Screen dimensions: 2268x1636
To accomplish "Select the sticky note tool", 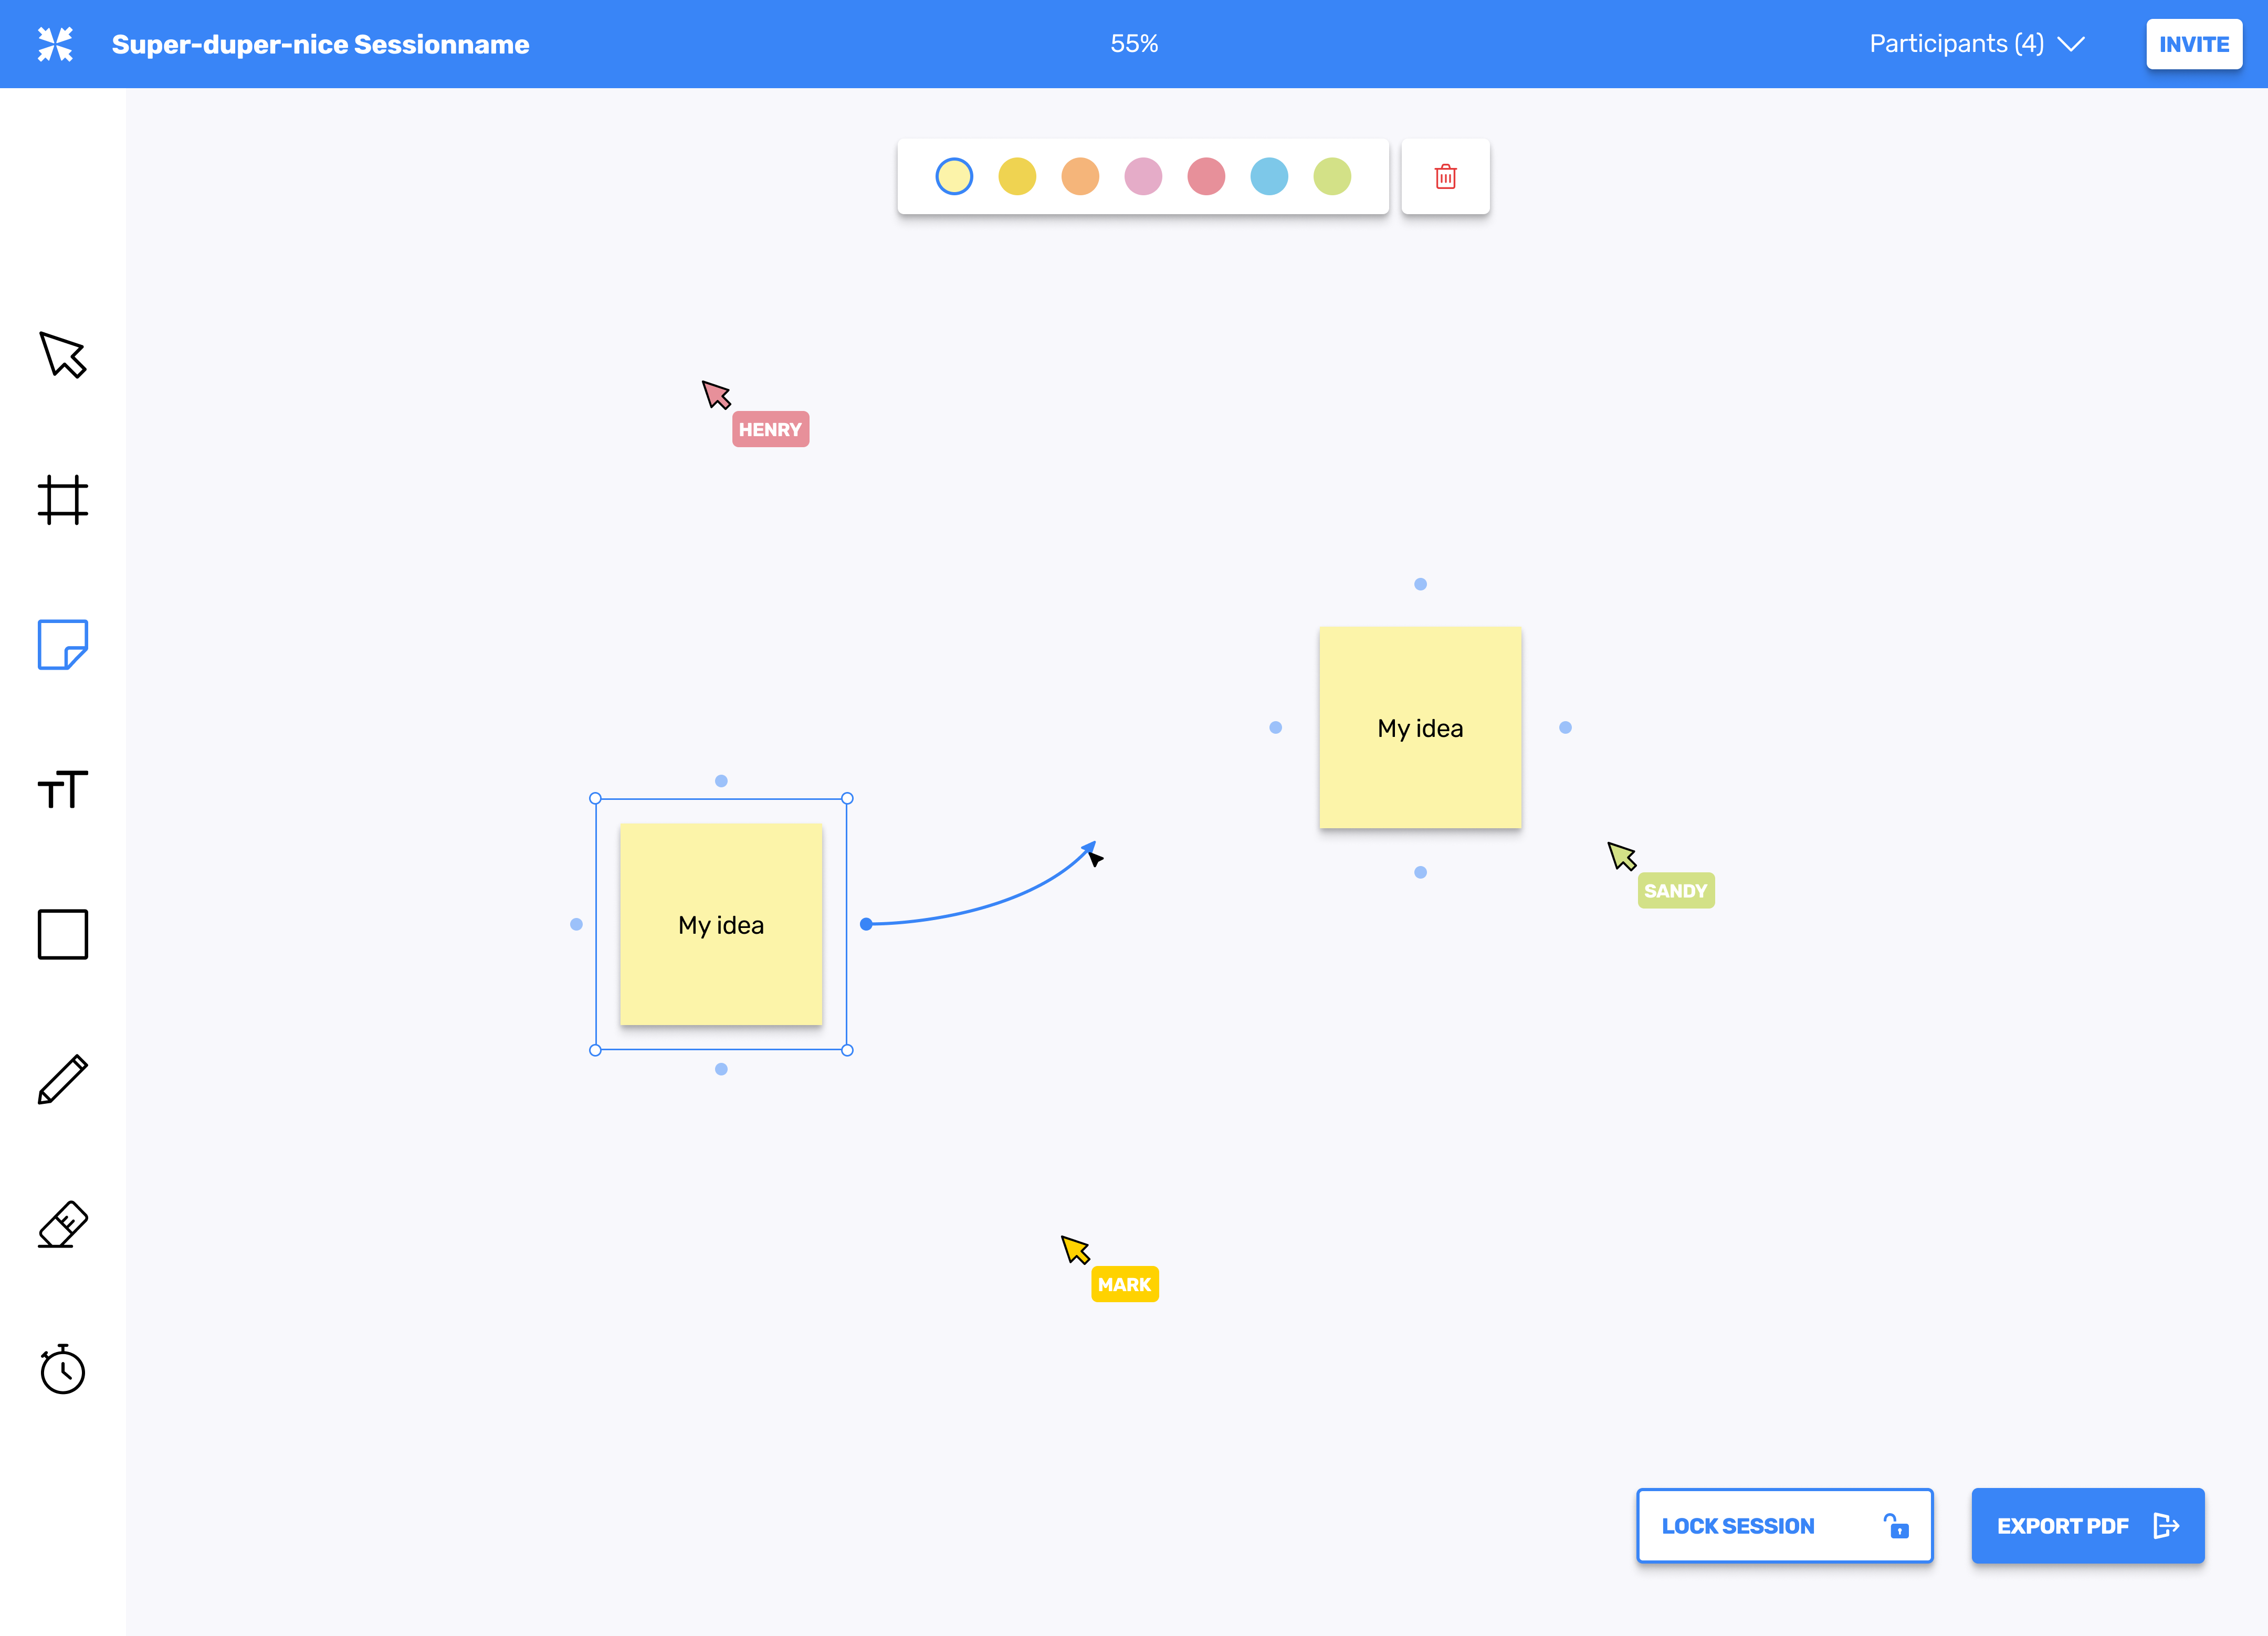I will click(x=63, y=645).
